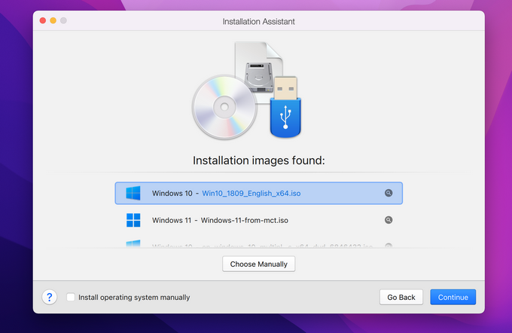Click the DVD disc illustration
Viewport: 512px width, 333px height.
tap(224, 107)
